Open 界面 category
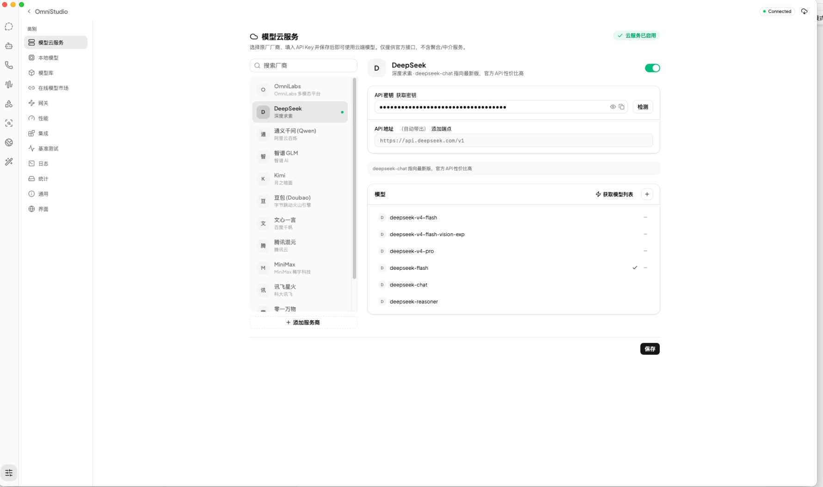The image size is (823, 487). 55,209
